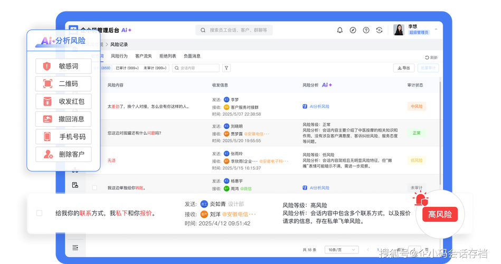Open the notification bell icon

(339, 30)
